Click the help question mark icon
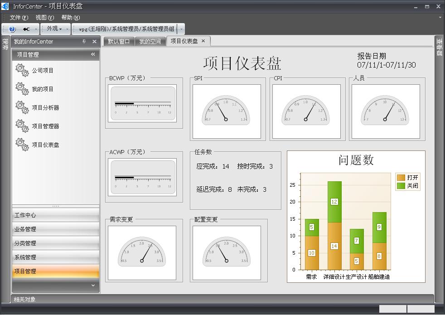The height and width of the screenshot is (315, 445). pyautogui.click(x=12, y=29)
